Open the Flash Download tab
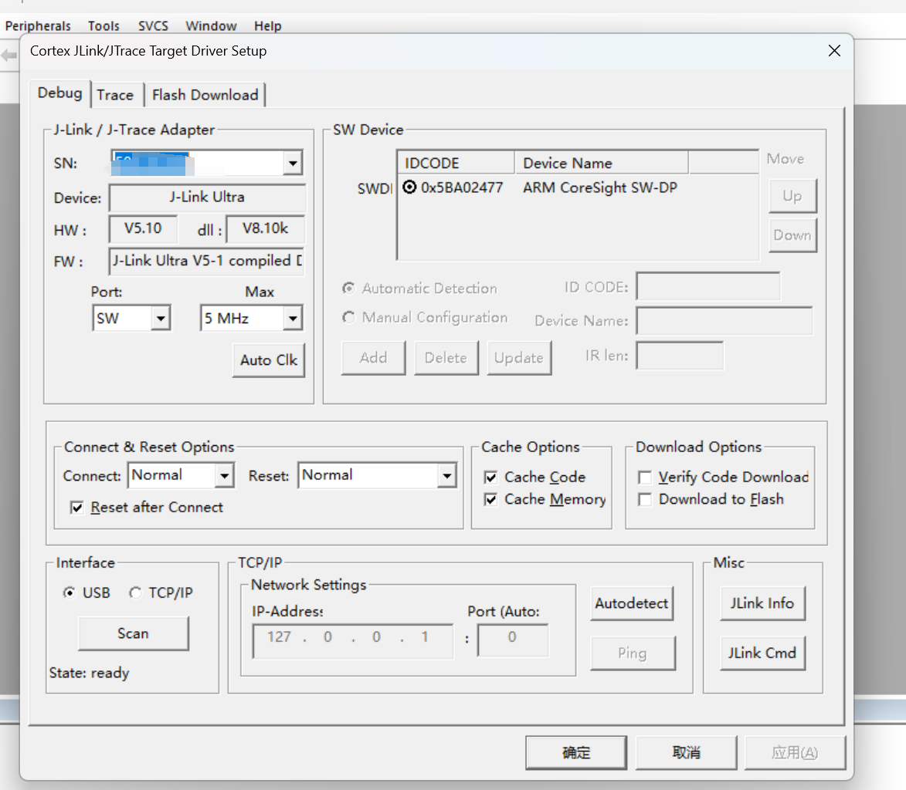Image resolution: width=906 pixels, height=790 pixels. click(205, 95)
